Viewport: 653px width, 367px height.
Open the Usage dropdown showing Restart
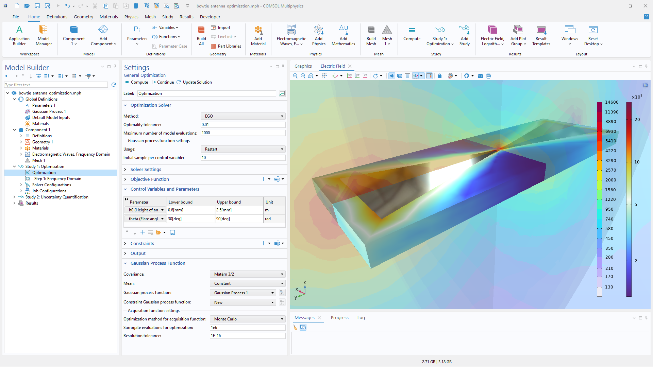(243, 149)
